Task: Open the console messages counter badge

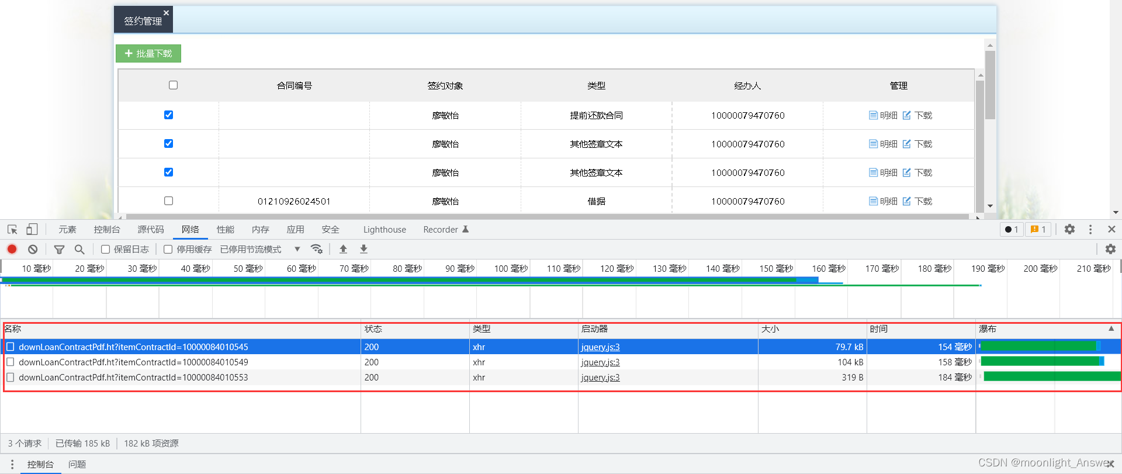Action: 1012,229
